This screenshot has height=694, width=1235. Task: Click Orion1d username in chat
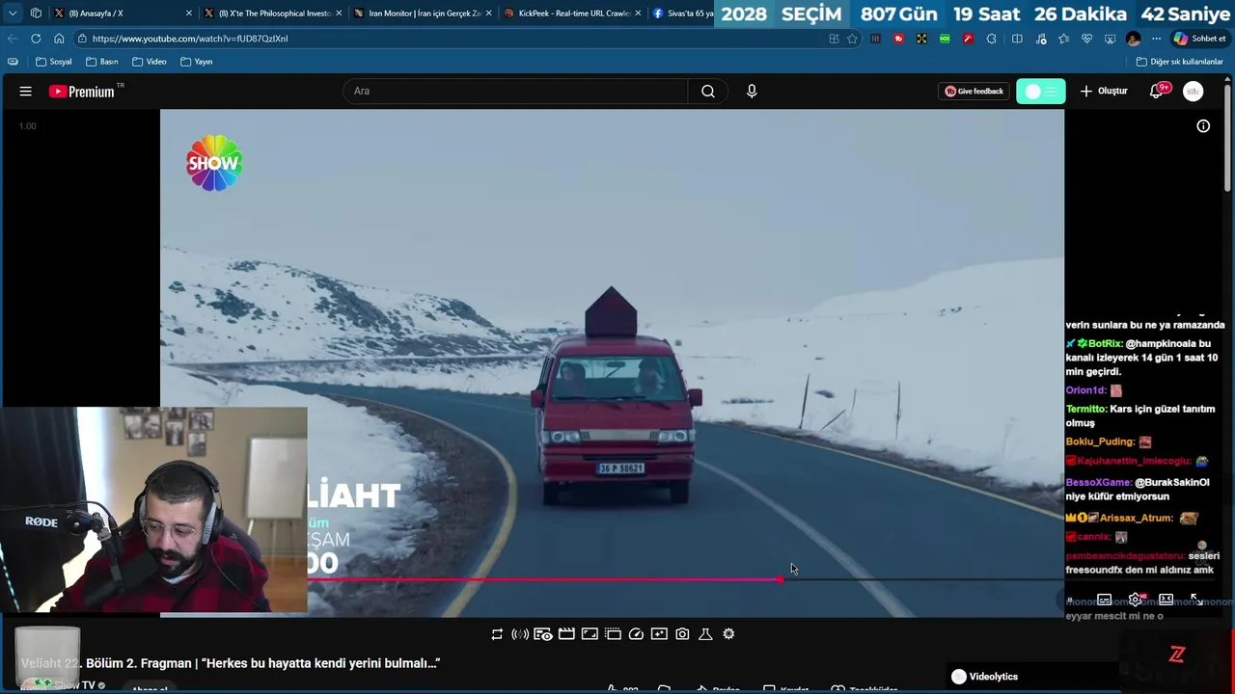pyautogui.click(x=1086, y=390)
